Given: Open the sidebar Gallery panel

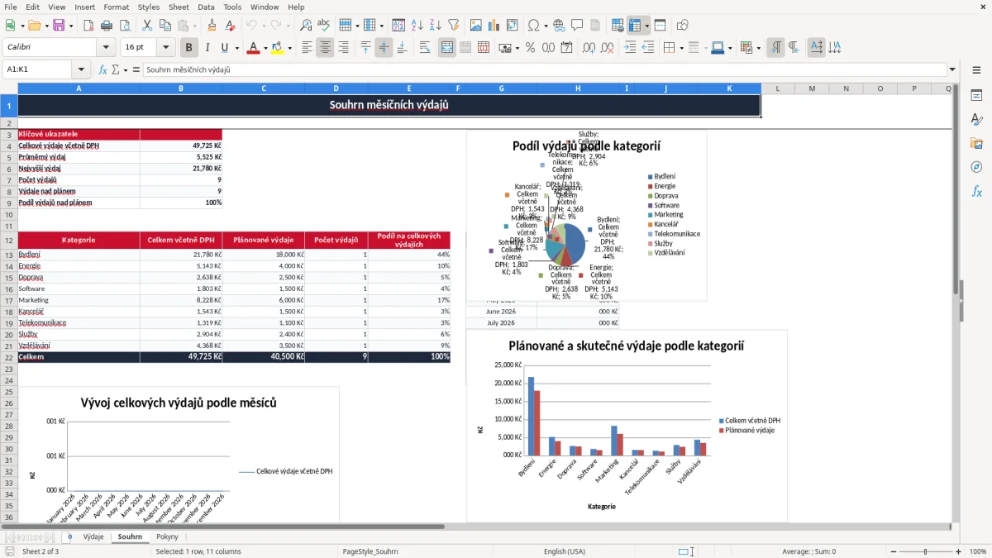Looking at the screenshot, I should [976, 143].
